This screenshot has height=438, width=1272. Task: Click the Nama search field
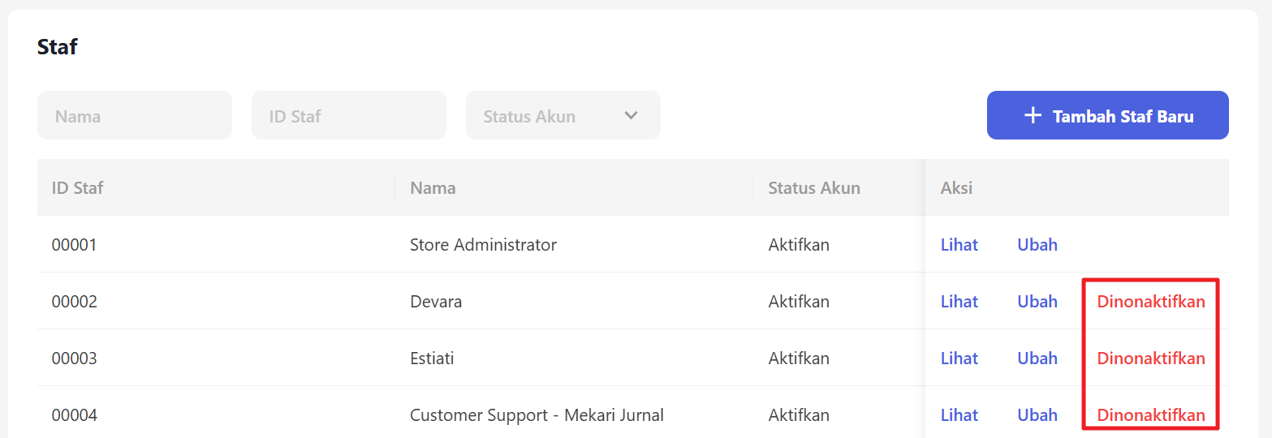click(135, 115)
